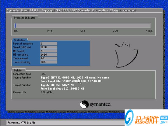Select the Speed value 1260

[x=49, y=47]
